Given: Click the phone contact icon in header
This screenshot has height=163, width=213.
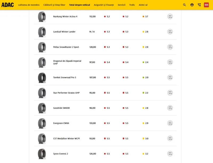Looking at the screenshot, I should point(199,5).
